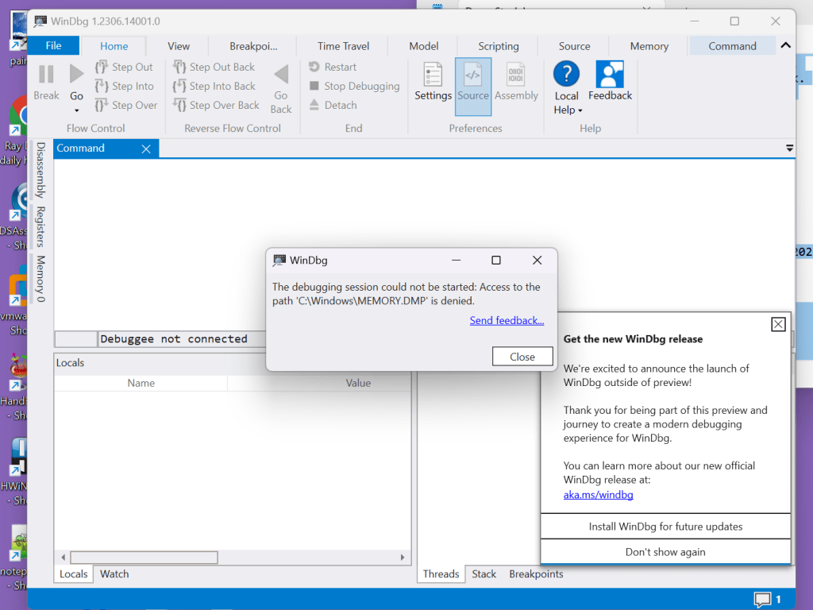This screenshot has width=813, height=610.
Task: Select the Locals bottom tab
Action: [74, 574]
